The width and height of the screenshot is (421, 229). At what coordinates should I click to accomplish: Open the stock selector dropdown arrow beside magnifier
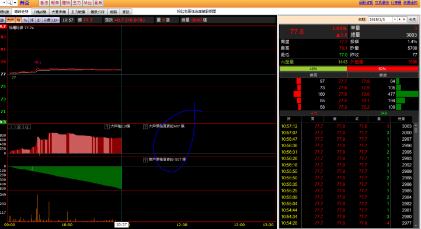tap(4, 3)
